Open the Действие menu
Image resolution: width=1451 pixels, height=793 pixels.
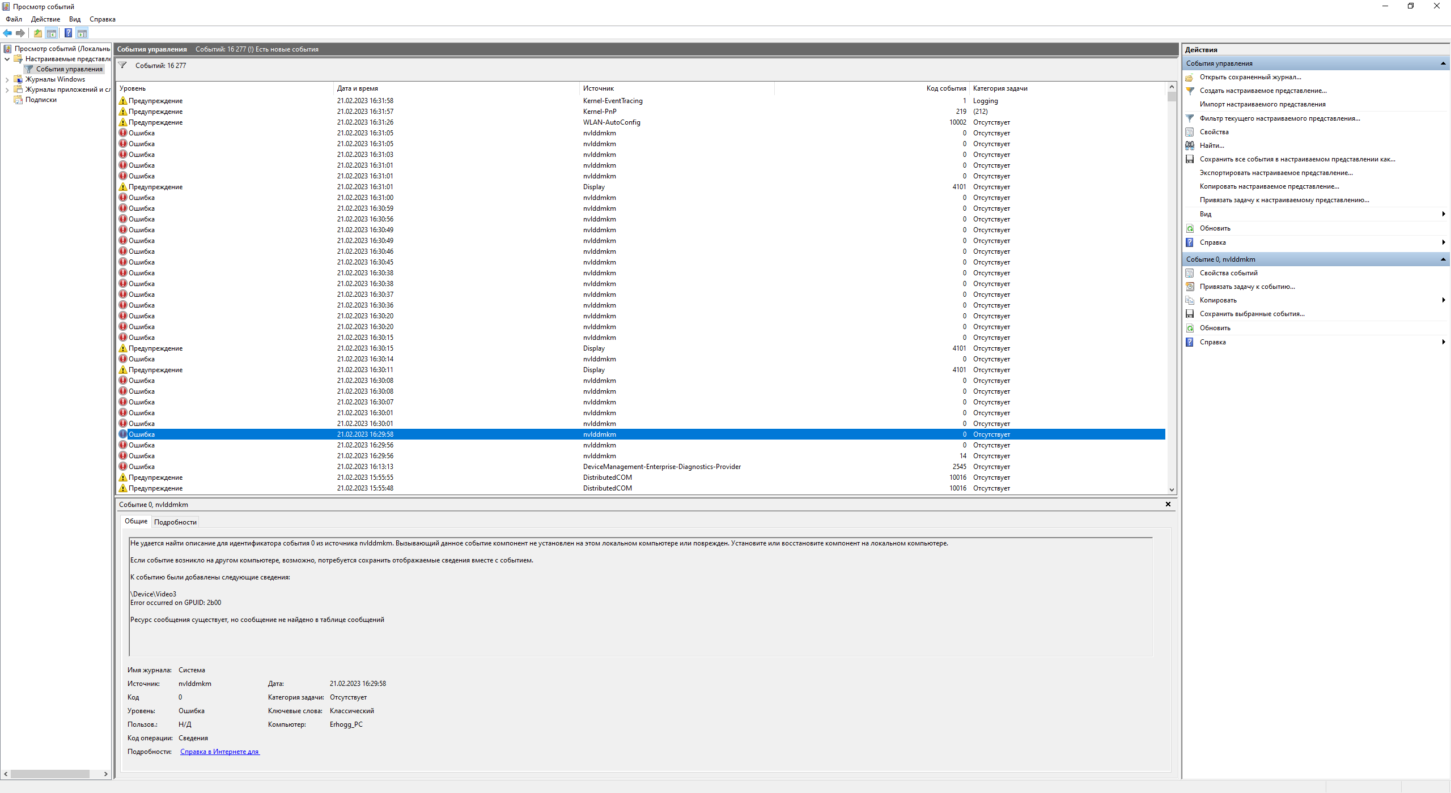(45, 19)
